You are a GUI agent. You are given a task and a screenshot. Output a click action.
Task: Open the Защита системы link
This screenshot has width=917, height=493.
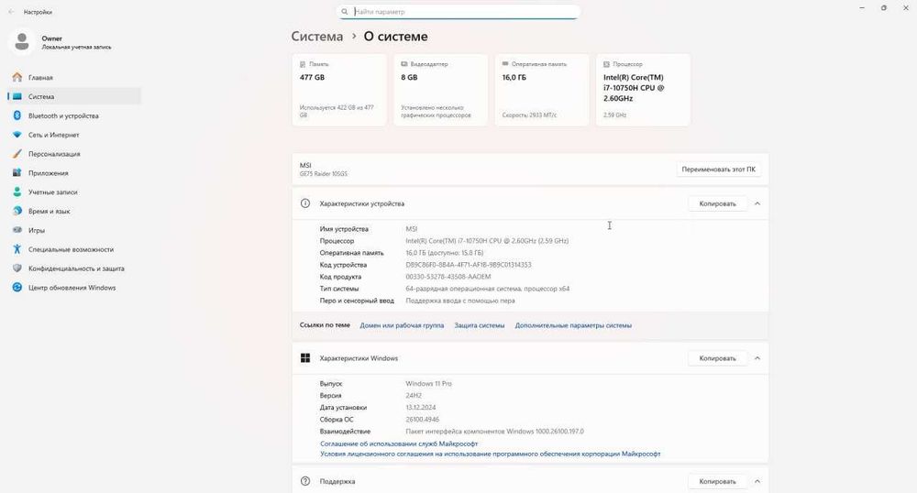pos(480,325)
